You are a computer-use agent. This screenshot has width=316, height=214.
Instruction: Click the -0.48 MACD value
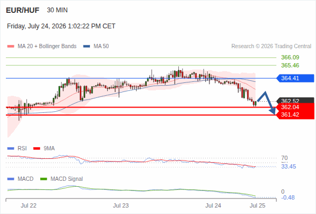288,197
